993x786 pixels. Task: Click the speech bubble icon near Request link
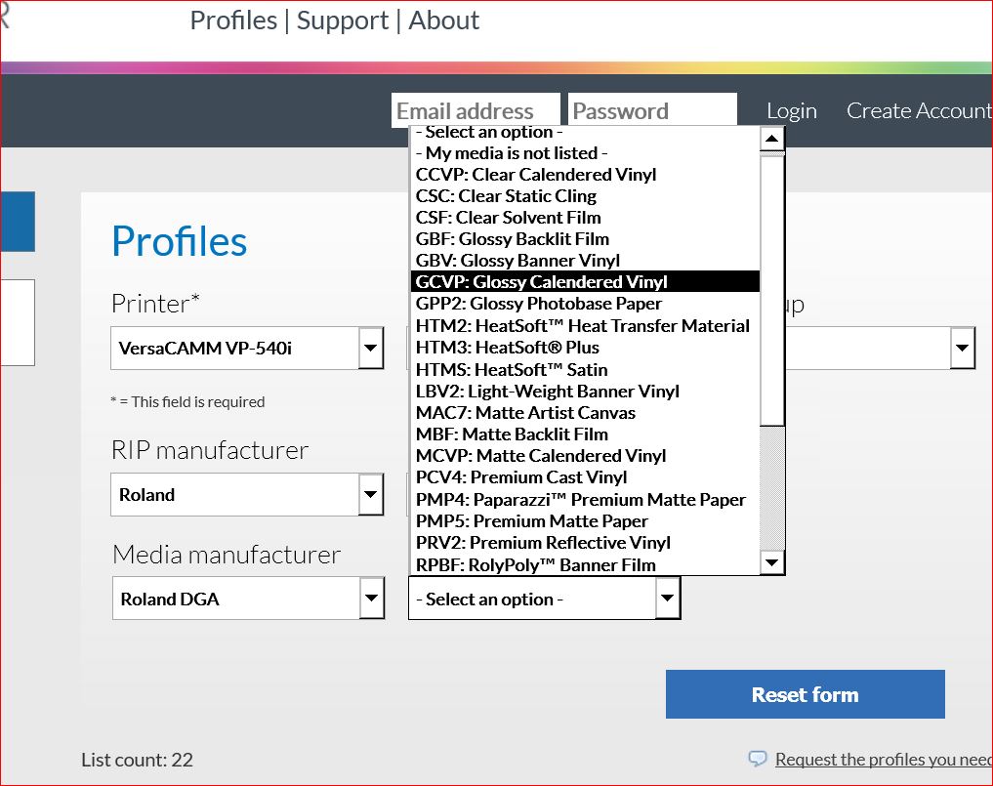pos(758,758)
